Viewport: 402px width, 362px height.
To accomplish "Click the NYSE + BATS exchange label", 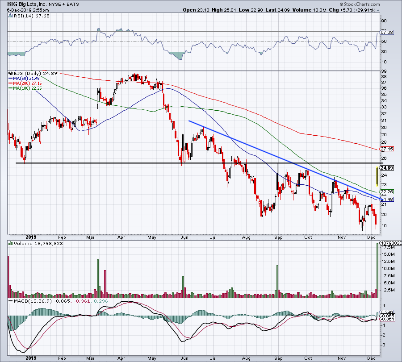I will [x=63, y=4].
